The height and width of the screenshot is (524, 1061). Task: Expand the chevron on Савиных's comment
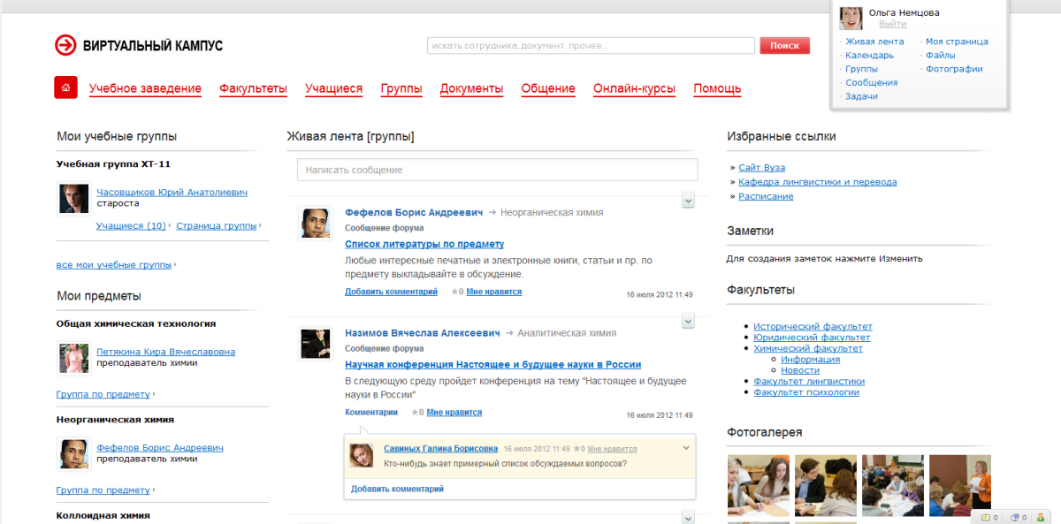coord(686,448)
